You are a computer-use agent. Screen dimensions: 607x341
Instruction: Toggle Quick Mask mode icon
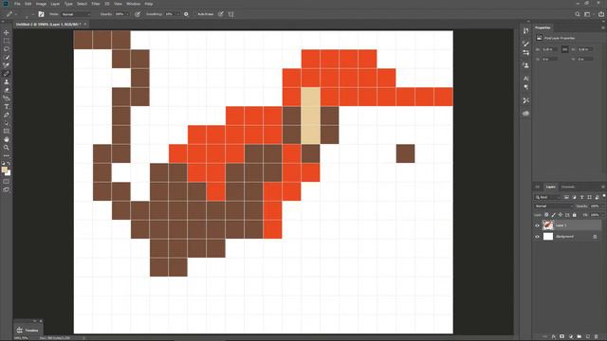[x=7, y=181]
